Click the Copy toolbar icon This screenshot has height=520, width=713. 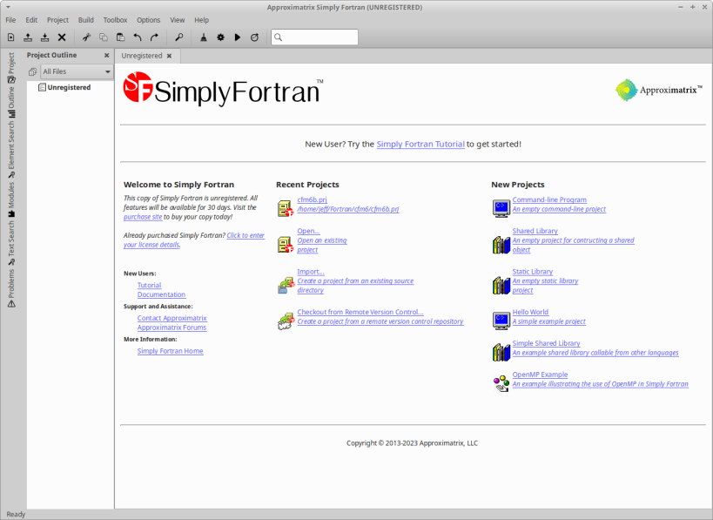coord(104,37)
